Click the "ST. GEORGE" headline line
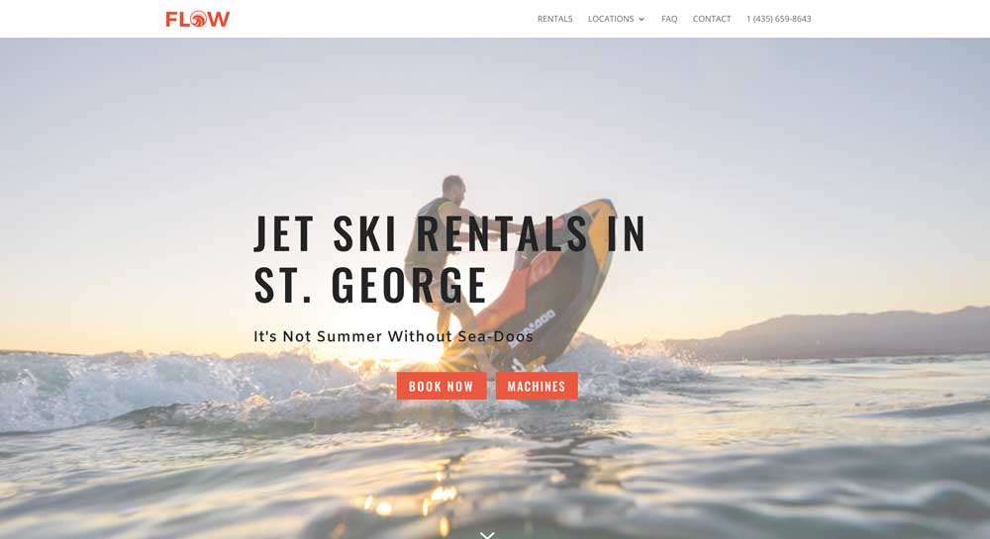990x539 pixels. coord(370,285)
